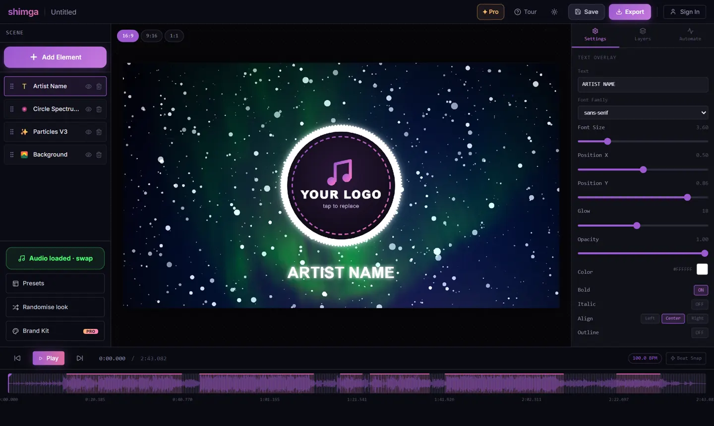
Task: Open the Font Family dropdown
Action: 643,112
